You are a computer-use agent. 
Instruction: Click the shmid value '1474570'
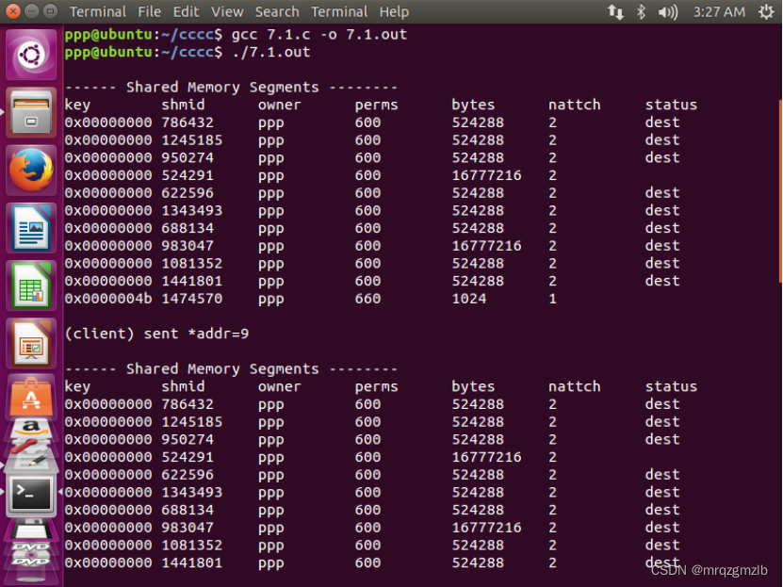[192, 299]
